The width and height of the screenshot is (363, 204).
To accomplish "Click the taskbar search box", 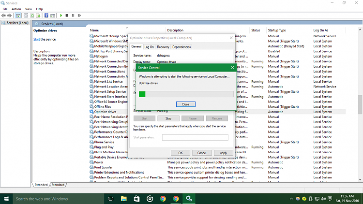I will point(58,199).
